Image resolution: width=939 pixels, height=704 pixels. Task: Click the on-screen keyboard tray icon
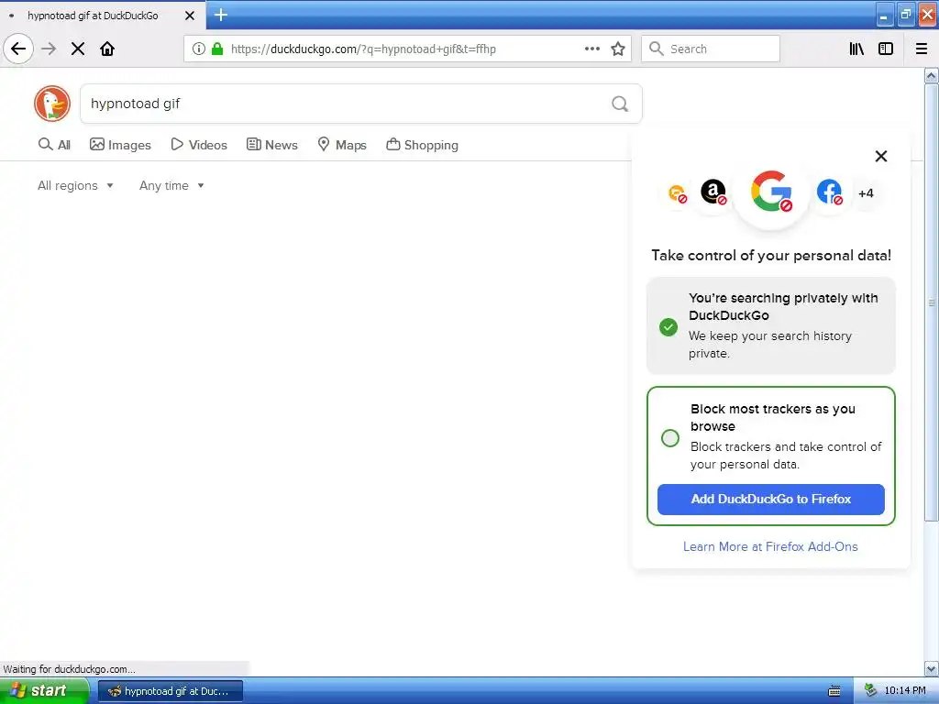[834, 691]
